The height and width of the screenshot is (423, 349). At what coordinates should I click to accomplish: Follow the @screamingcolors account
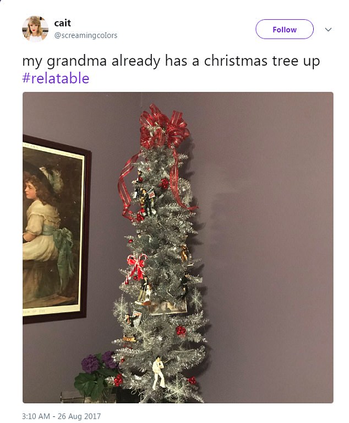tap(285, 29)
